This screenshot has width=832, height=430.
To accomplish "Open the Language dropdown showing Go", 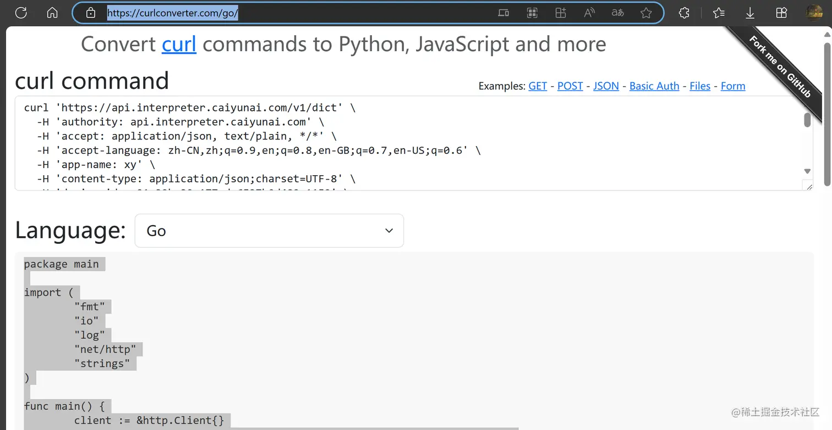I will pos(269,231).
